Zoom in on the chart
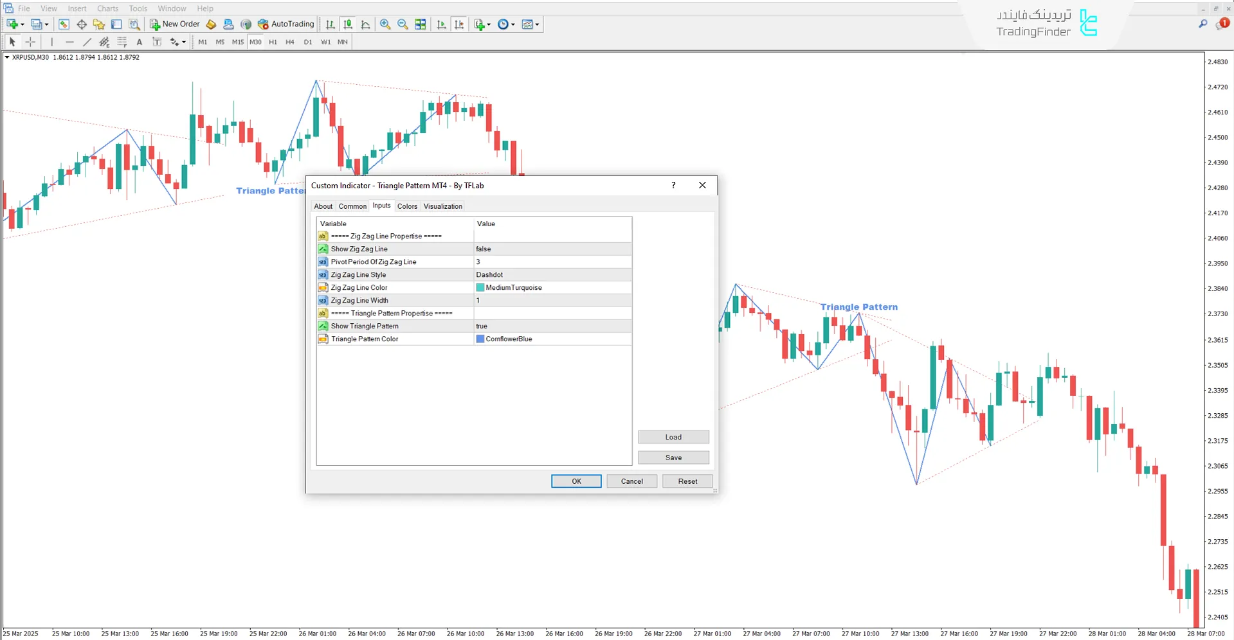 (x=385, y=24)
